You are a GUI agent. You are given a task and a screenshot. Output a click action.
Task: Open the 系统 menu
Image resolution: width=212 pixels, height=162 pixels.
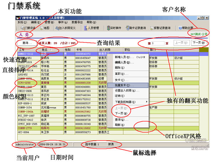click(x=22, y=22)
